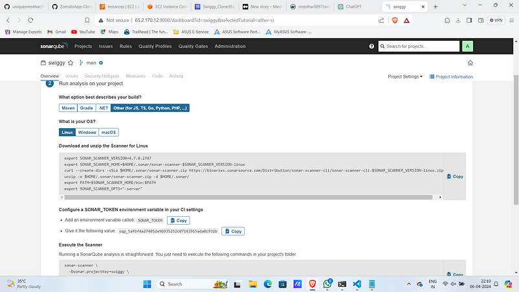This screenshot has height=292, width=519.
Task: Open Administration menu
Action: pyautogui.click(x=230, y=47)
